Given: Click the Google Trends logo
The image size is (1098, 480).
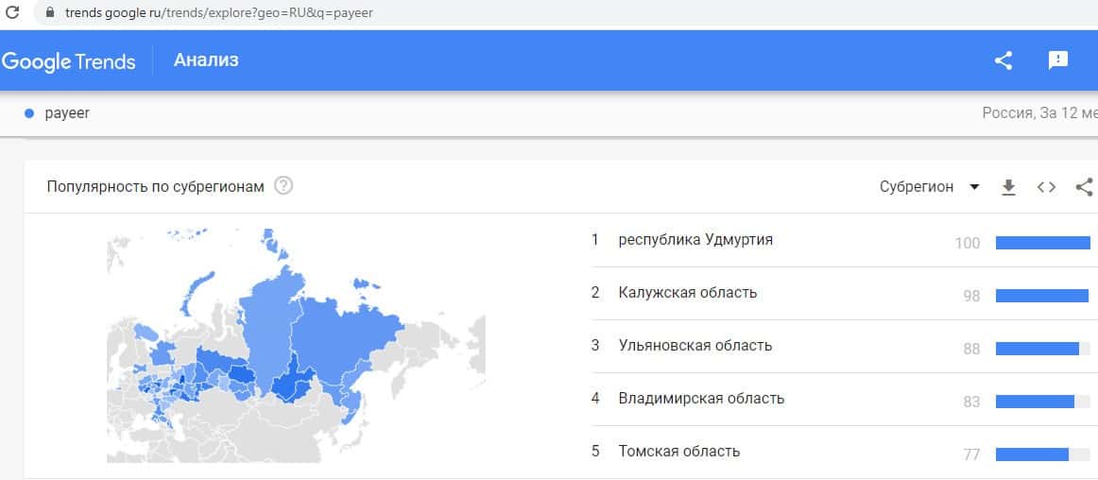Looking at the screenshot, I should 68,61.
